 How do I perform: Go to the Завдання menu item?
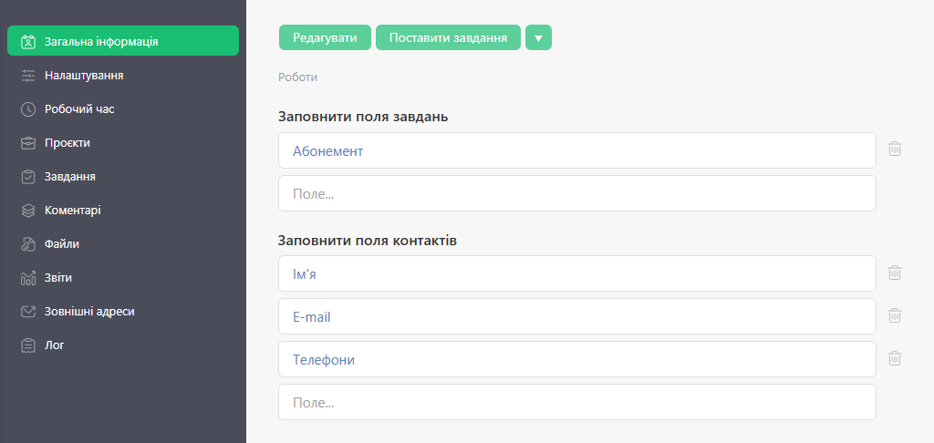point(70,177)
